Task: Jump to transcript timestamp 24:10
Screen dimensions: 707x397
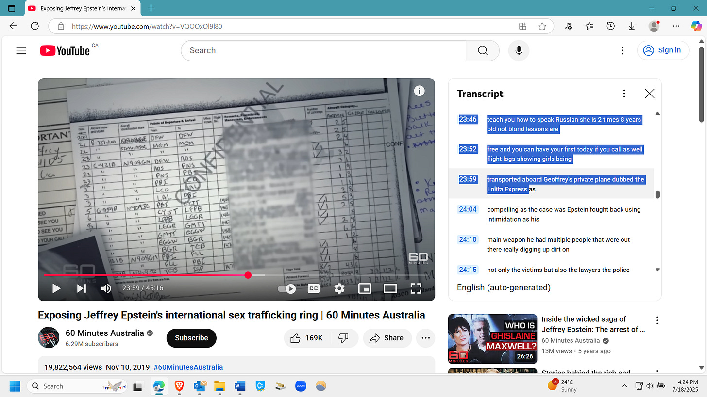Action: coord(468,239)
